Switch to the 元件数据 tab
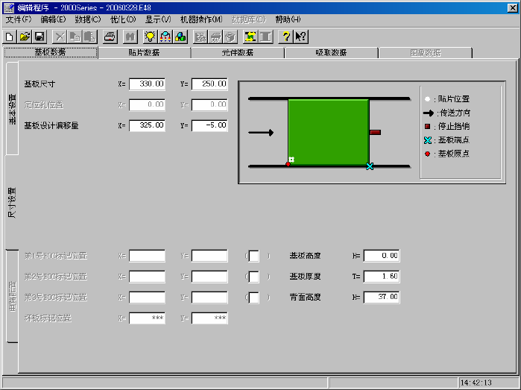Viewport: 521px width, 390px height. (238, 52)
